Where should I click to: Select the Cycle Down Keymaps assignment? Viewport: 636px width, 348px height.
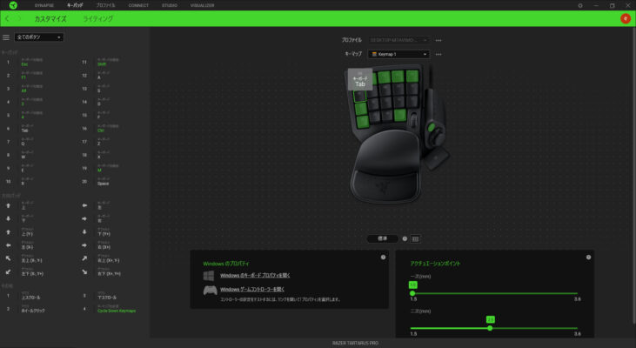(x=117, y=311)
